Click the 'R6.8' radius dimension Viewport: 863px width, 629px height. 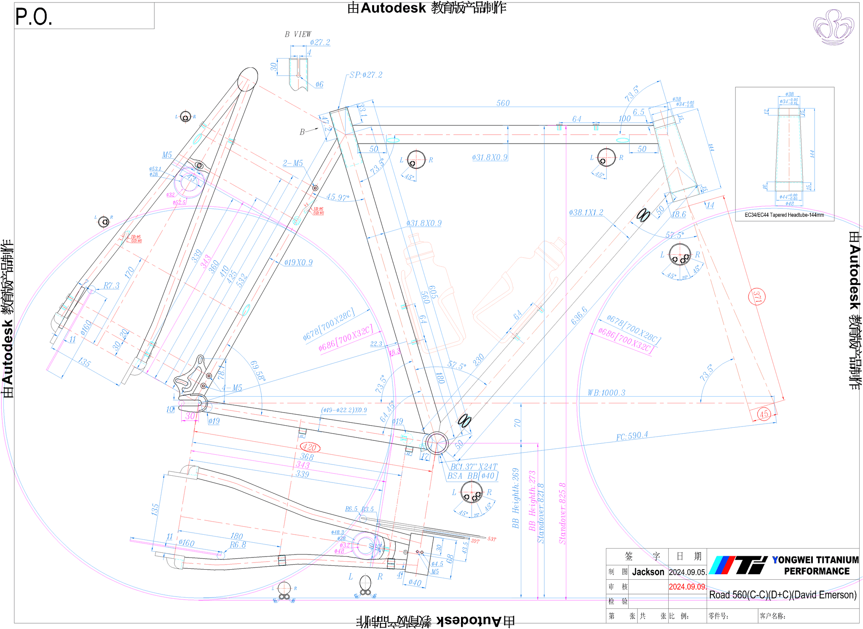tap(238, 545)
